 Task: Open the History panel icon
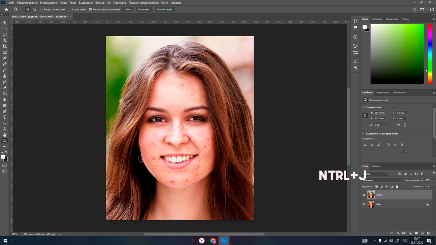tap(355, 21)
